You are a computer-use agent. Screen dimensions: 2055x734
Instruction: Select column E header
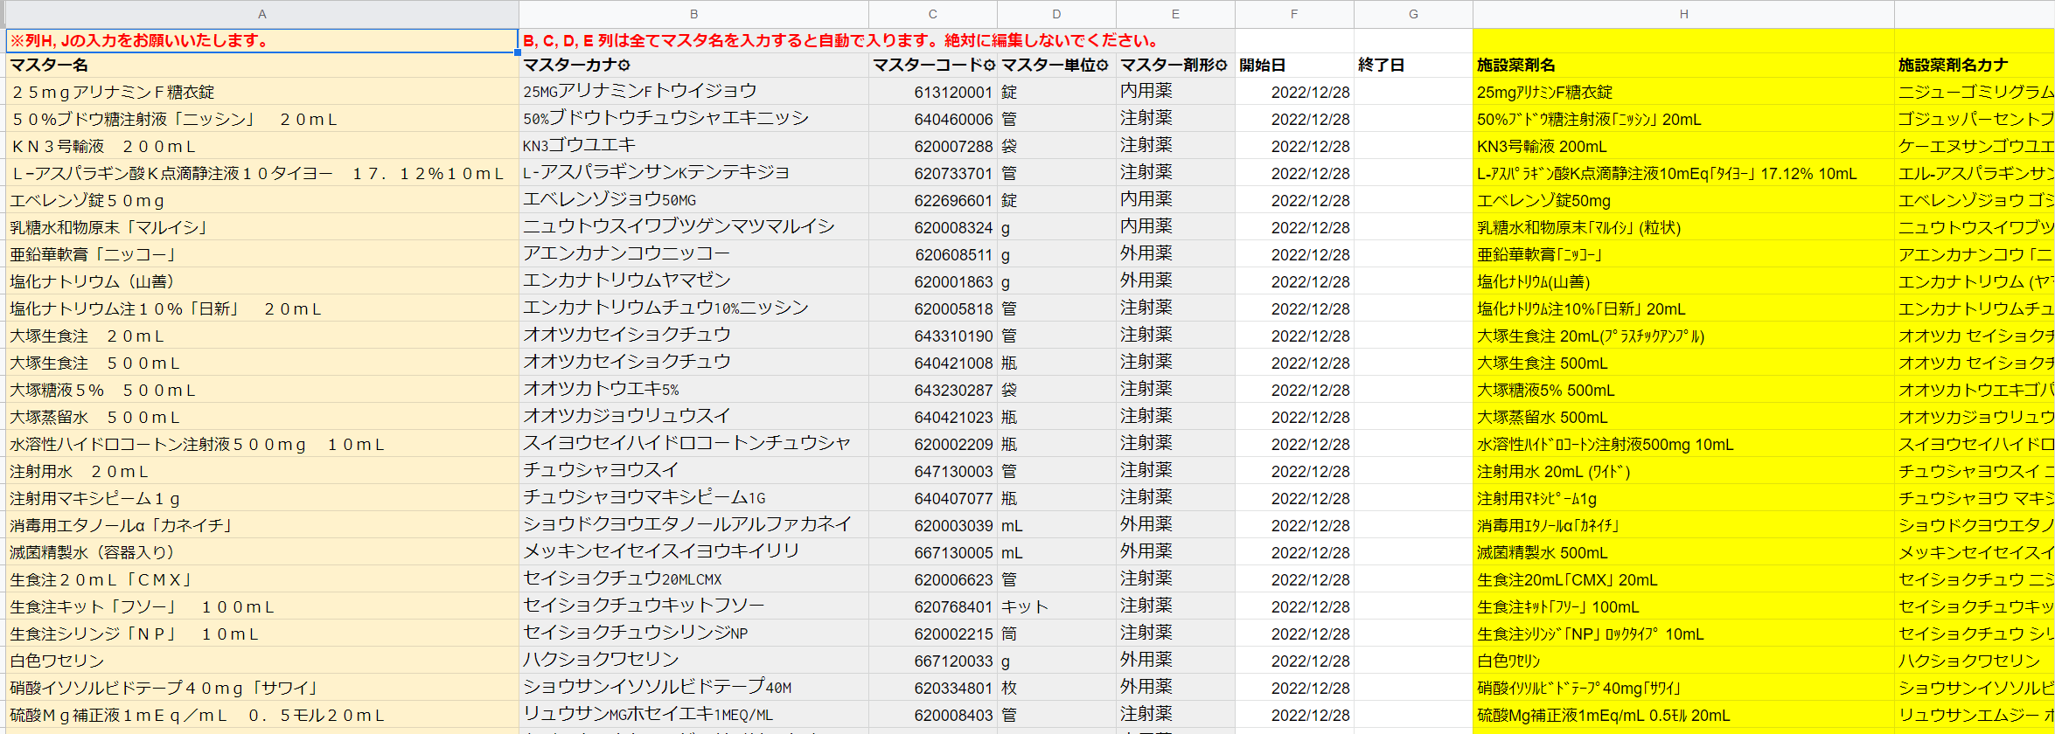[x=1175, y=14]
